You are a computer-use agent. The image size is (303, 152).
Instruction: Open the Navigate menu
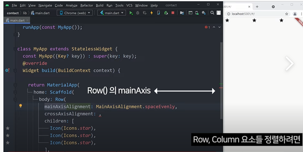point(45,5)
